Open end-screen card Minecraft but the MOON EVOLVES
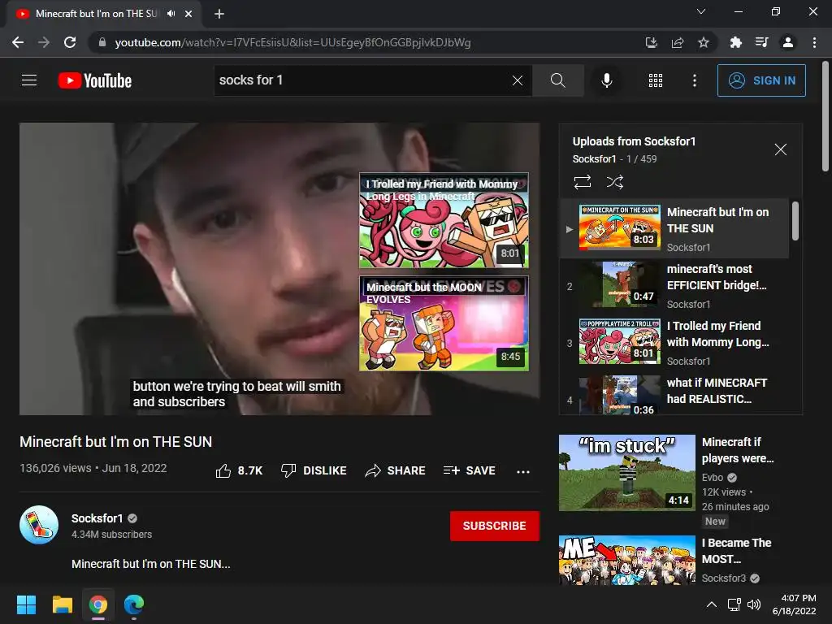This screenshot has width=832, height=624. coord(444,323)
